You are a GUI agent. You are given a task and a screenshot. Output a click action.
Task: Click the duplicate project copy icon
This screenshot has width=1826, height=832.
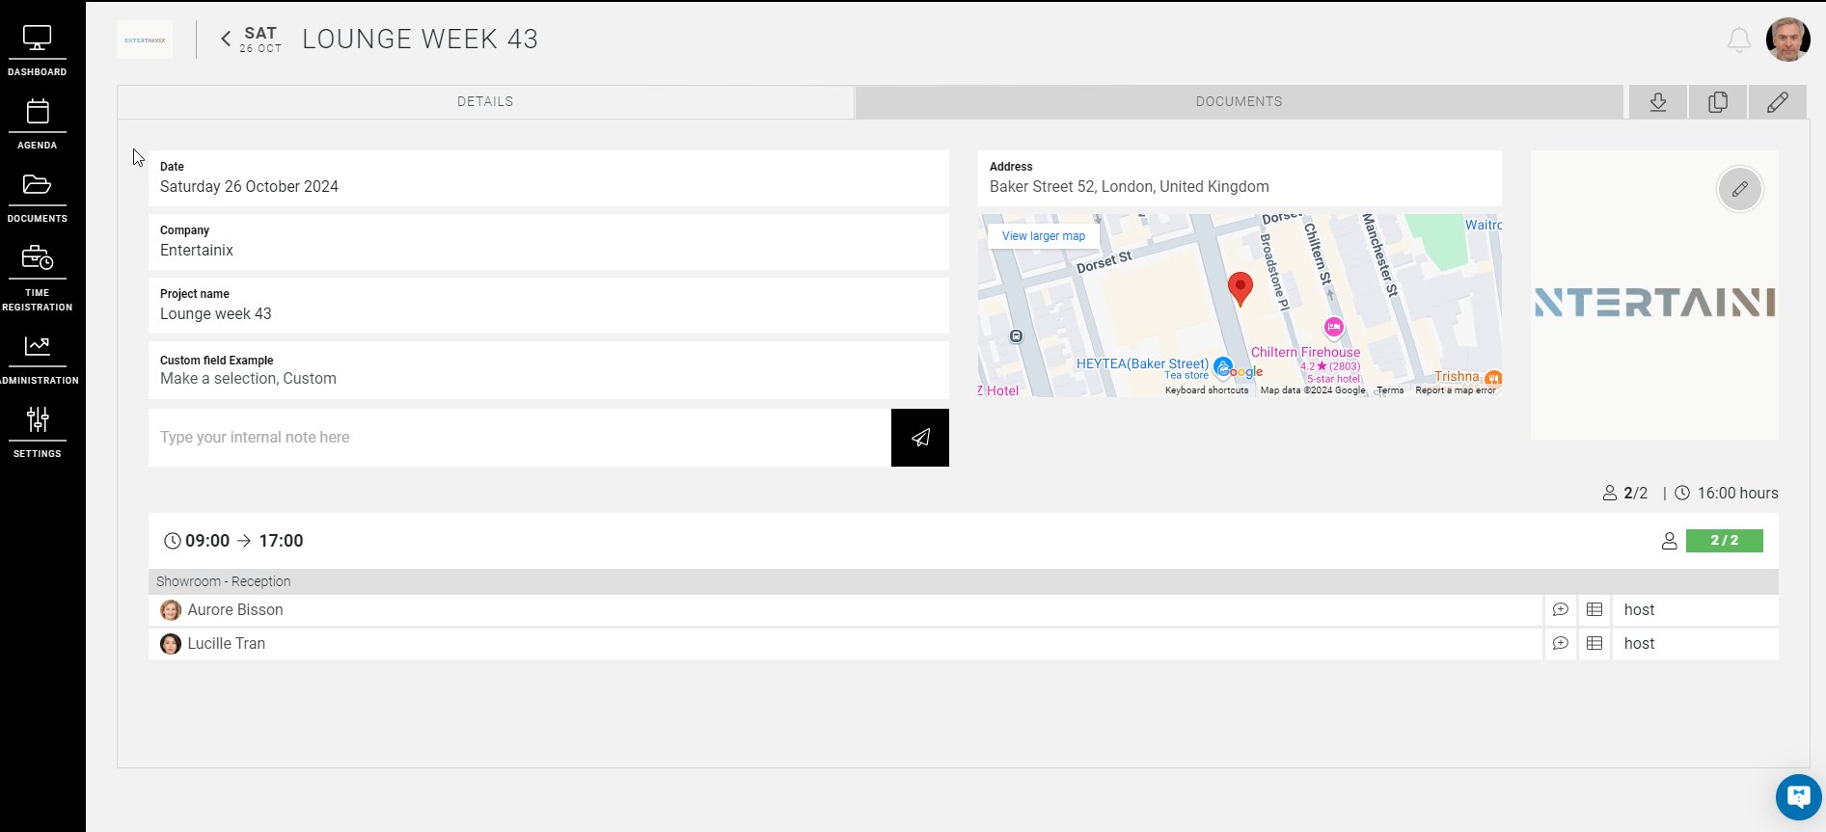pos(1718,102)
